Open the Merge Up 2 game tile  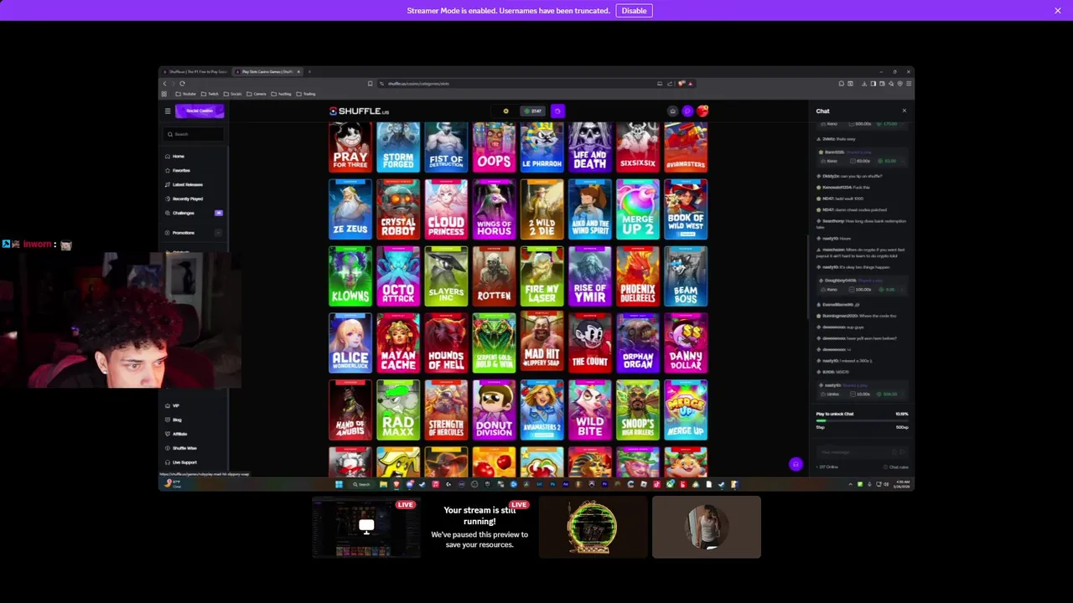[638, 209]
